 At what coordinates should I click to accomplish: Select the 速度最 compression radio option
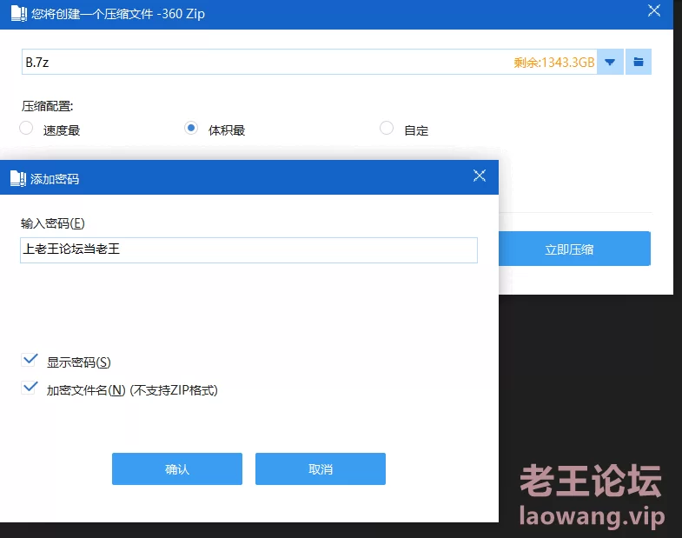pyautogui.click(x=27, y=129)
